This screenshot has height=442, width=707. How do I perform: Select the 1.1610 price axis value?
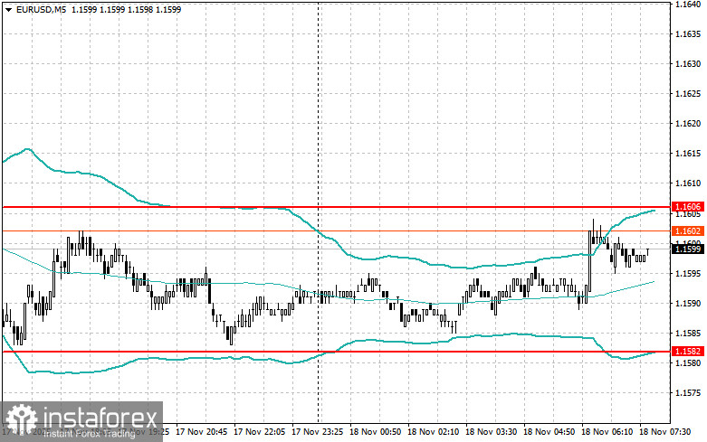click(688, 183)
